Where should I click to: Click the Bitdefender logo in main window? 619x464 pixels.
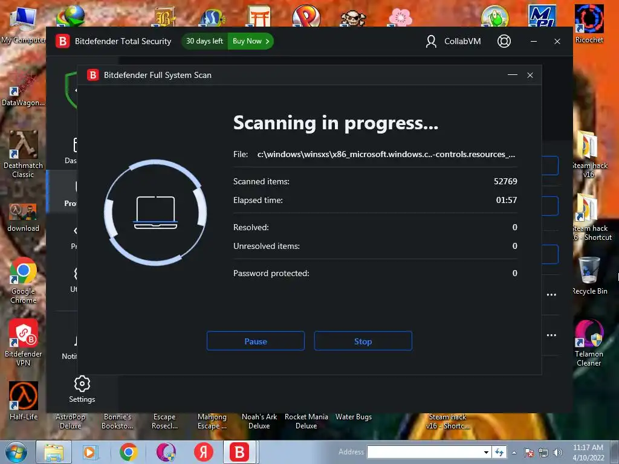click(x=62, y=41)
